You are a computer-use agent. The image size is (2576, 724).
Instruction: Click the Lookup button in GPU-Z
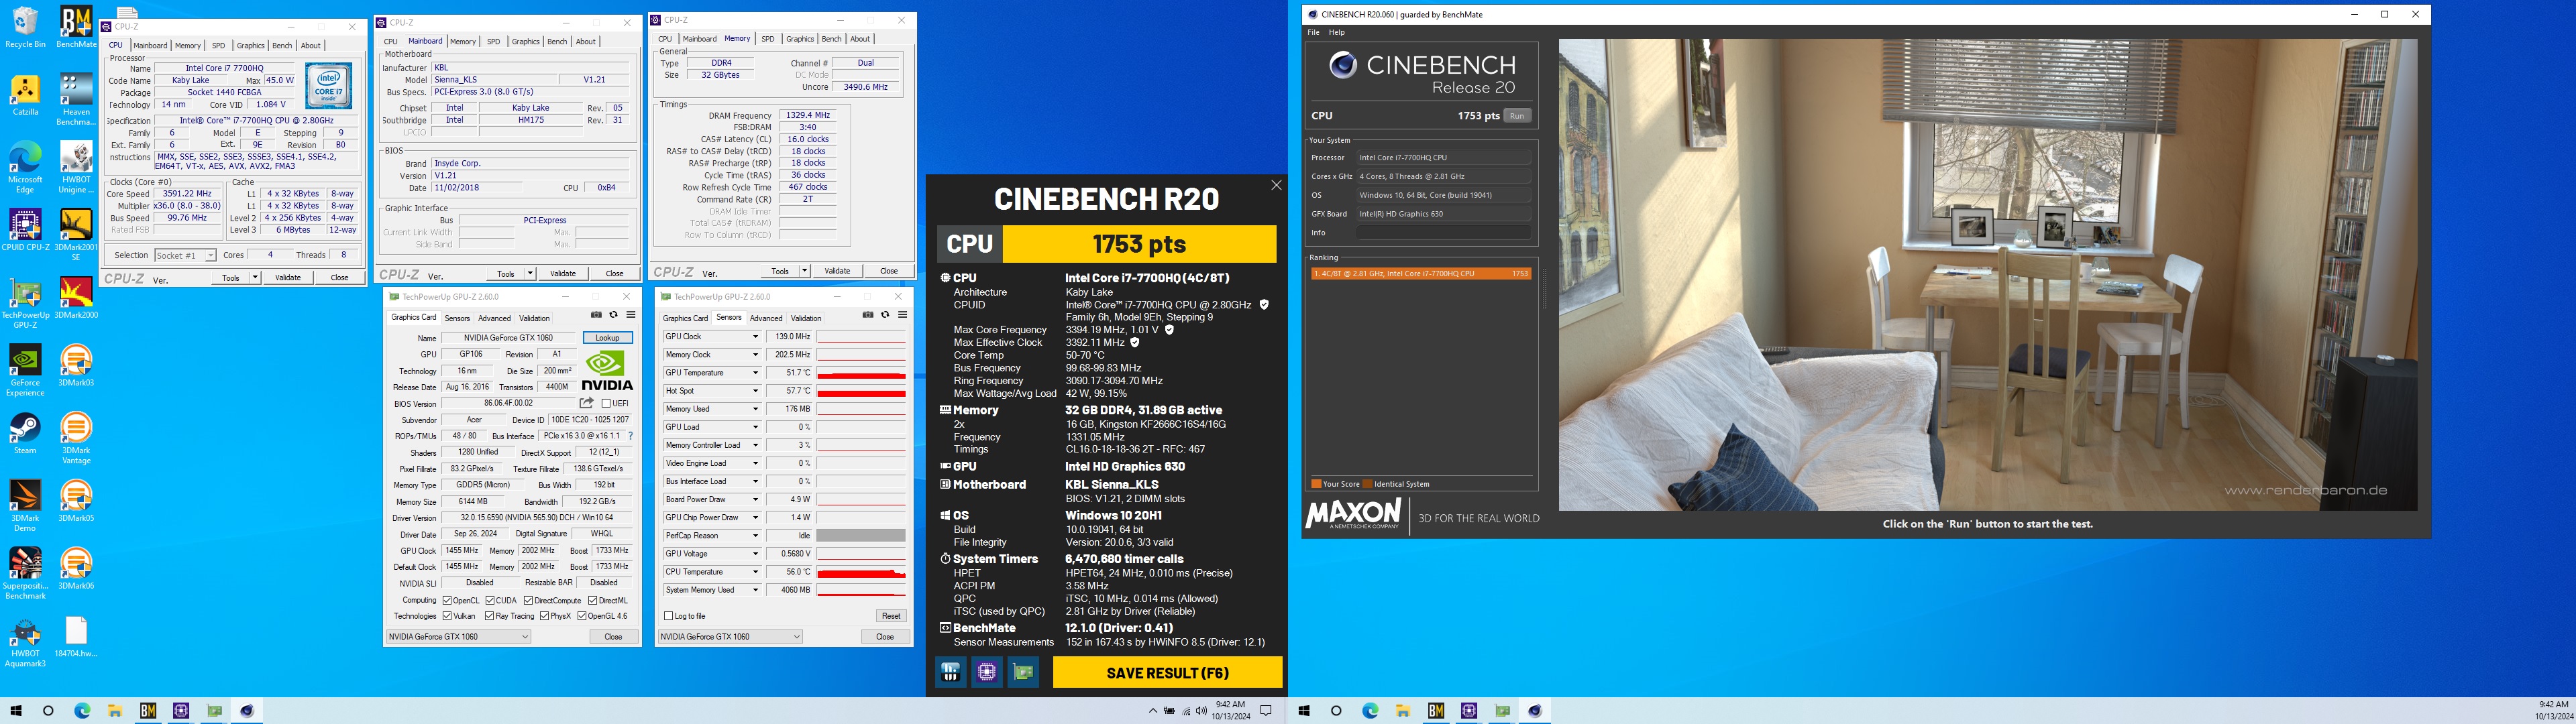(x=607, y=338)
